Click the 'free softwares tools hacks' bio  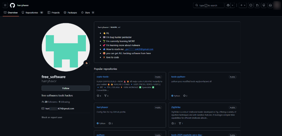click(x=57, y=95)
